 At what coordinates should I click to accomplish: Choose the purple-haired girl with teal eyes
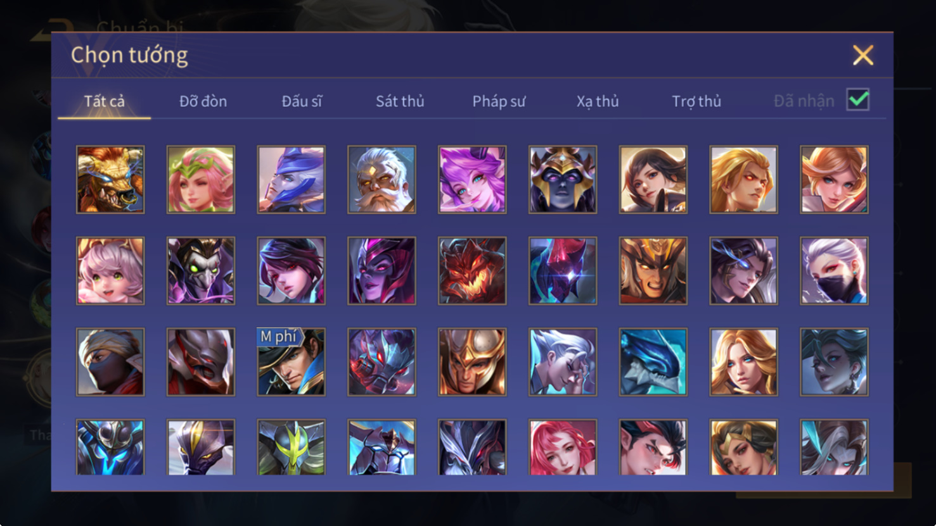[x=472, y=180]
